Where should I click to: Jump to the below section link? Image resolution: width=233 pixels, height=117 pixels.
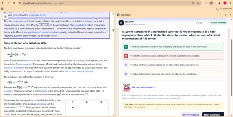click(x=54, y=36)
